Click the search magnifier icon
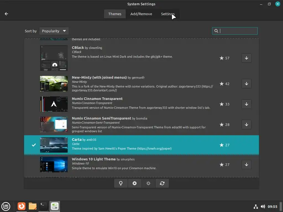This screenshot has width=283, height=212. pyautogui.click(x=216, y=31)
